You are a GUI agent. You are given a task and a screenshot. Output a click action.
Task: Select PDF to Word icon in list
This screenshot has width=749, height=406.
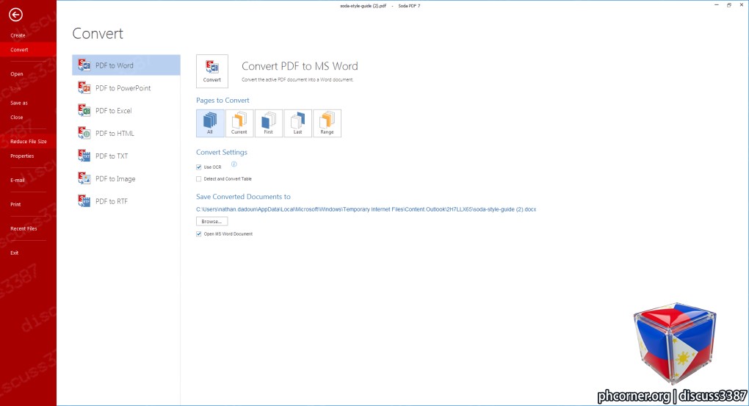pos(84,65)
